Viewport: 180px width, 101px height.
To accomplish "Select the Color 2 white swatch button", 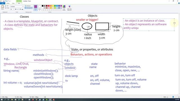I will coord(39,8).
